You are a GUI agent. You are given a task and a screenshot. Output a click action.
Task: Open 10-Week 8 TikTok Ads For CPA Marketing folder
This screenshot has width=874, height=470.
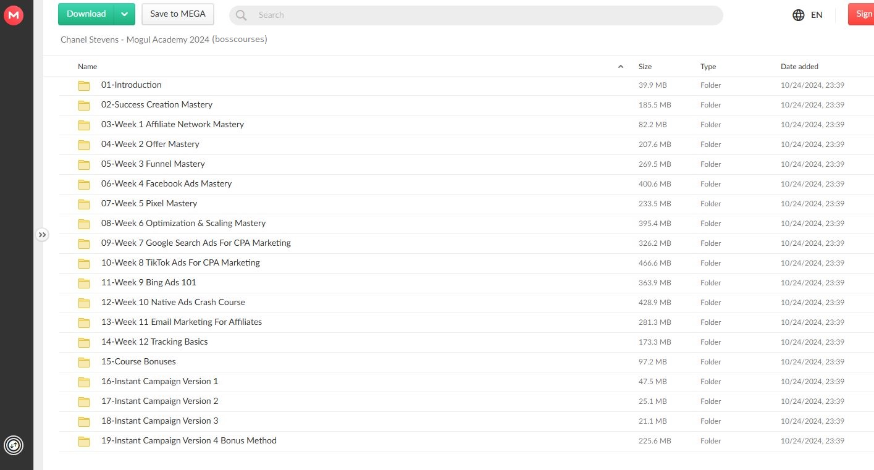point(180,262)
